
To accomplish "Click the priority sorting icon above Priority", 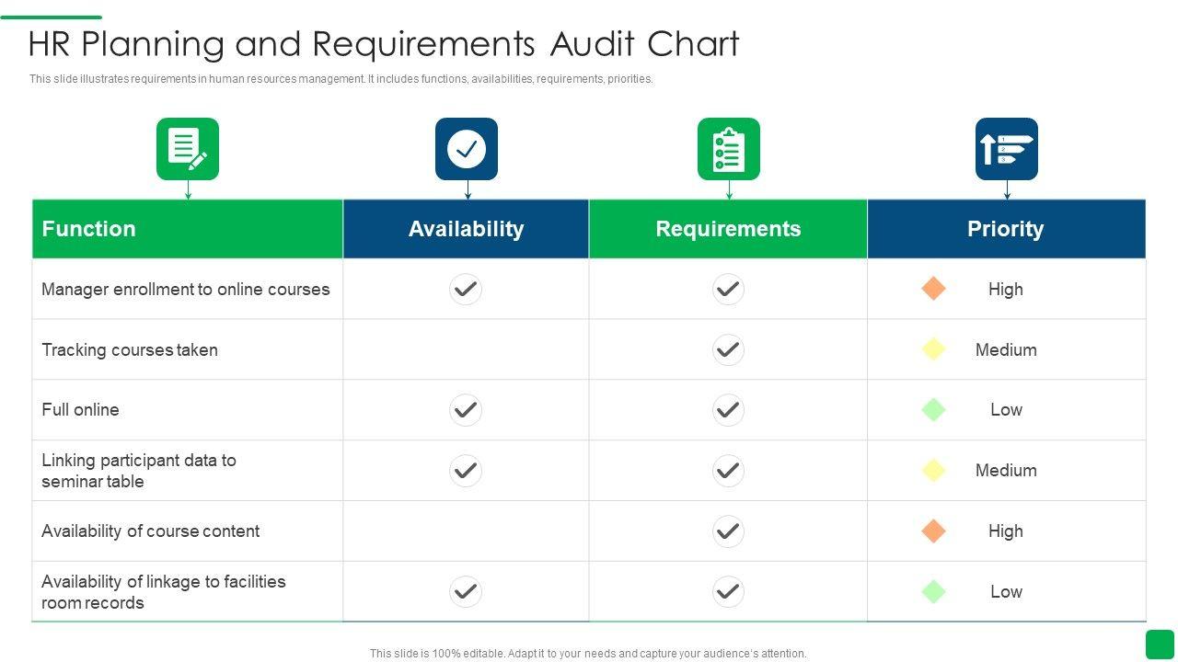I will pyautogui.click(x=1007, y=149).
